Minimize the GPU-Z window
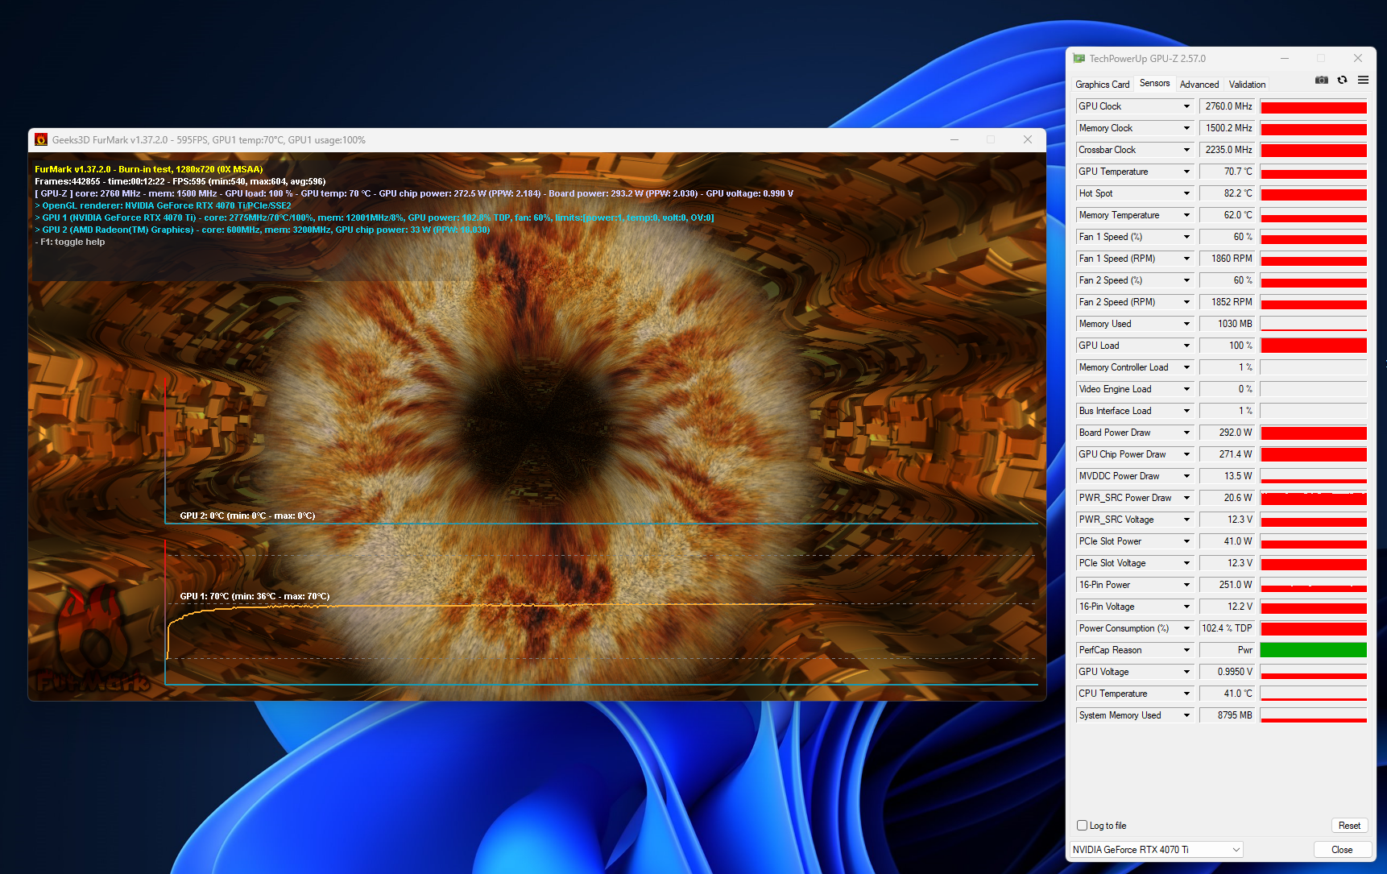1387x874 pixels. point(1285,59)
